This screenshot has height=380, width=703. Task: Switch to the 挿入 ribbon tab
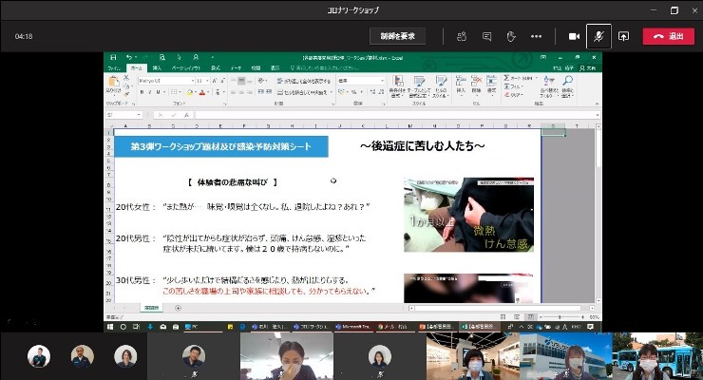(157, 68)
